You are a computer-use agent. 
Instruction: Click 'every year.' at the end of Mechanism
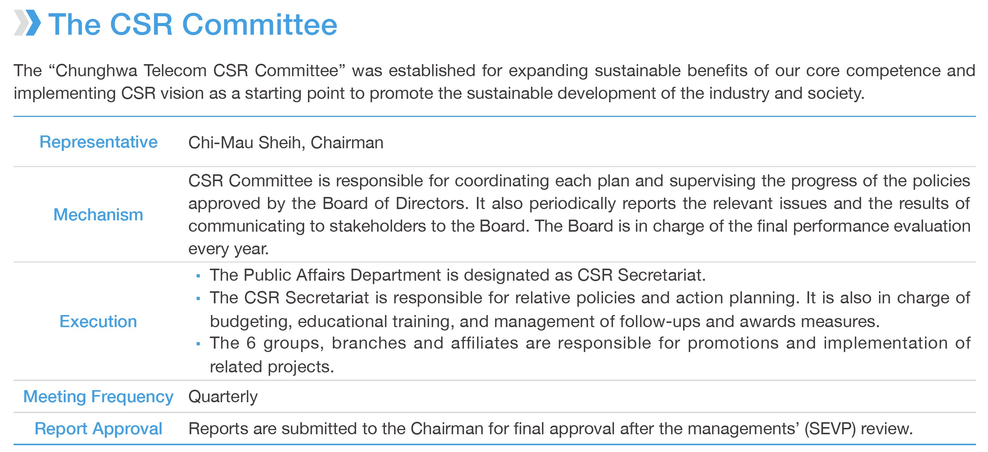tap(229, 249)
